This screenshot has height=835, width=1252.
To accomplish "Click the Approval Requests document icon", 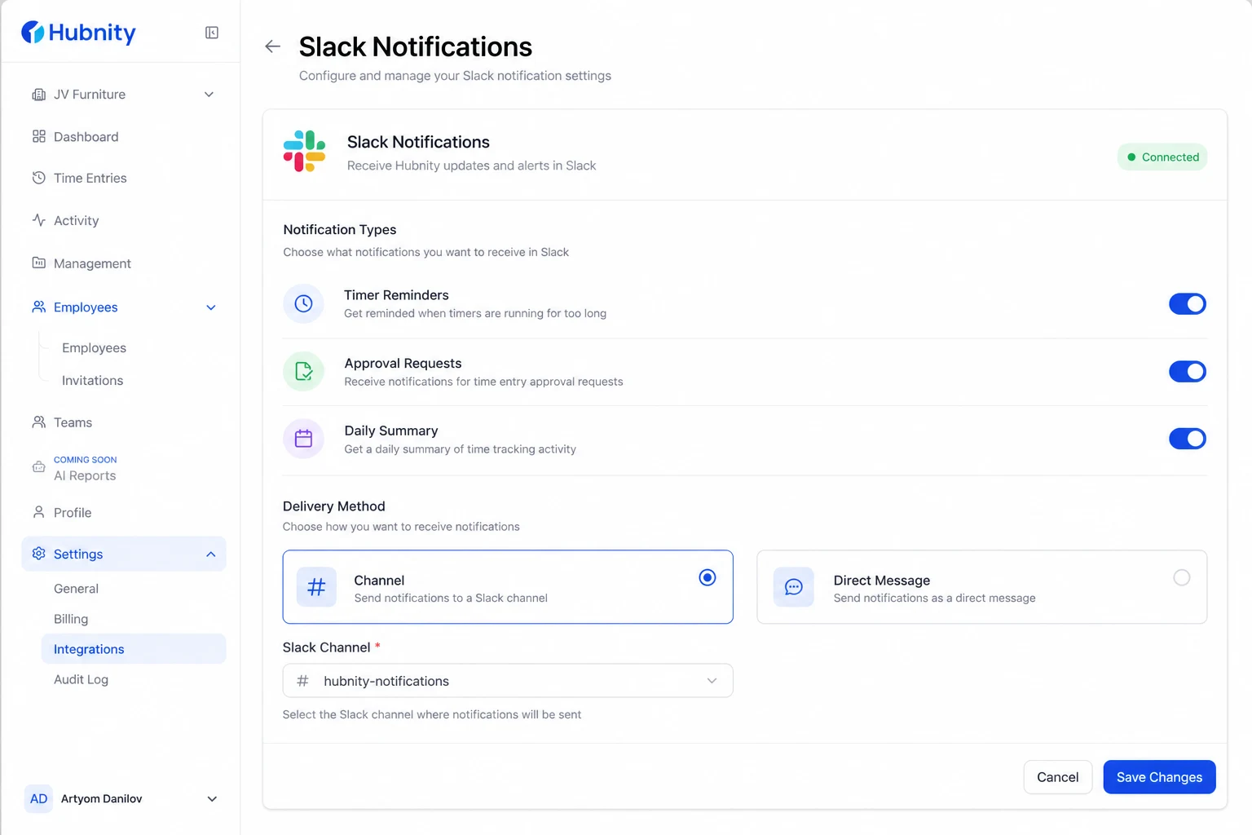I will click(x=303, y=371).
